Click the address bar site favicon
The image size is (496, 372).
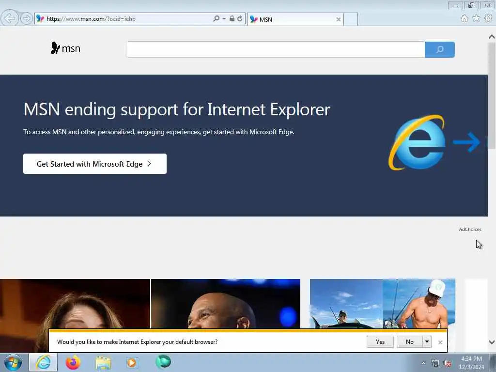click(x=40, y=19)
